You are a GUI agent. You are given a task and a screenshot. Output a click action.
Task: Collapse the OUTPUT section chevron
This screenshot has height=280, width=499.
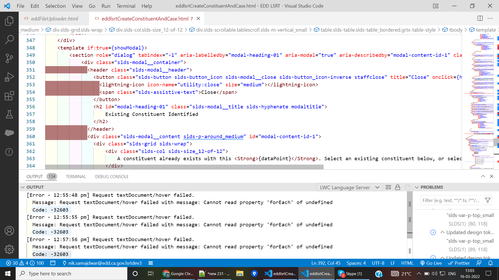pyautogui.click(x=23, y=187)
